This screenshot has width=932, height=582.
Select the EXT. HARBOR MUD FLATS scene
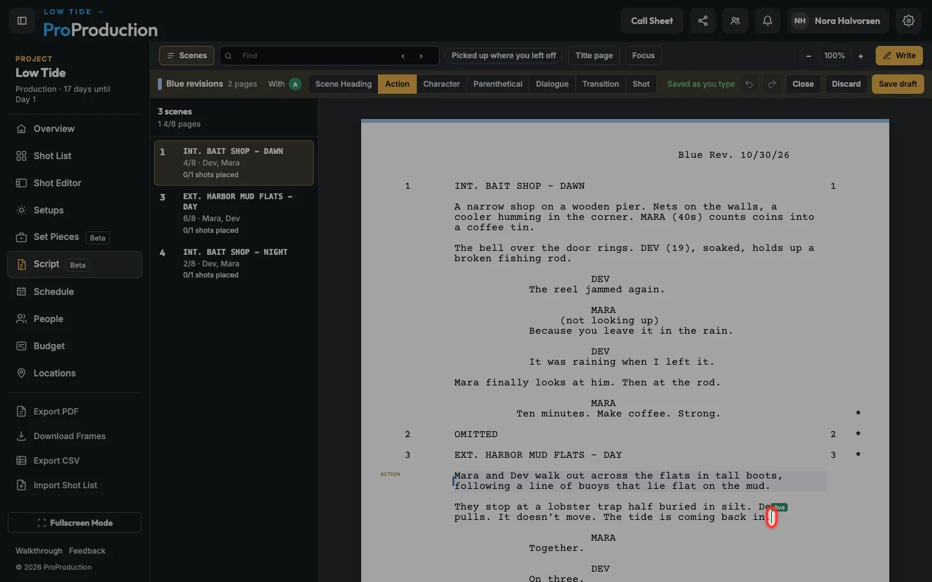(x=234, y=213)
